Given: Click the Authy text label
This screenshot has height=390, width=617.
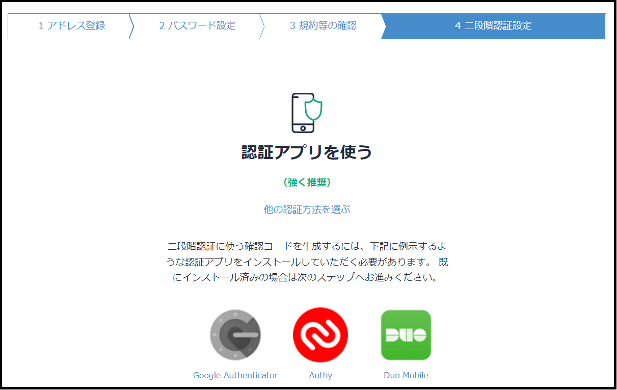Looking at the screenshot, I should [320, 375].
